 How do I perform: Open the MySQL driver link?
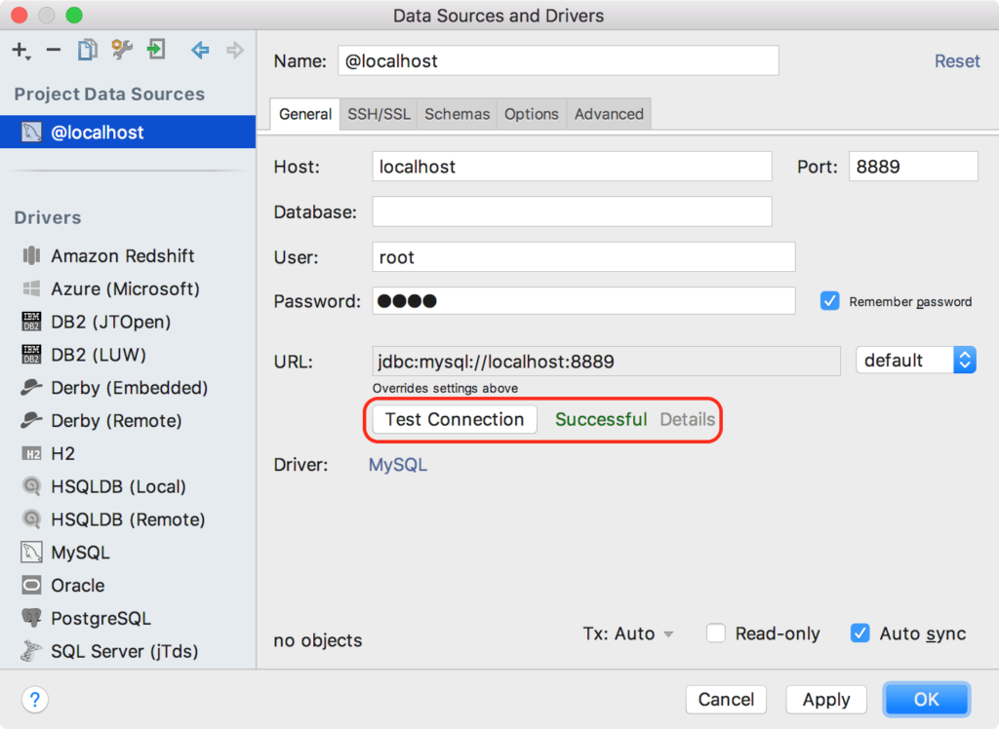[x=398, y=465]
